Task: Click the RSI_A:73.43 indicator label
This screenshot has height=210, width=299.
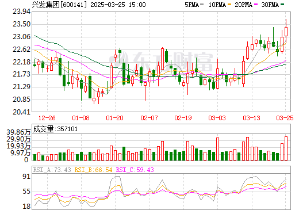Action: click(x=52, y=170)
